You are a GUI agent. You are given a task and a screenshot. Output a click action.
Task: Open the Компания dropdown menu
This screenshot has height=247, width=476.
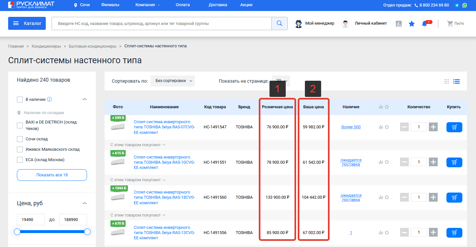147,5
